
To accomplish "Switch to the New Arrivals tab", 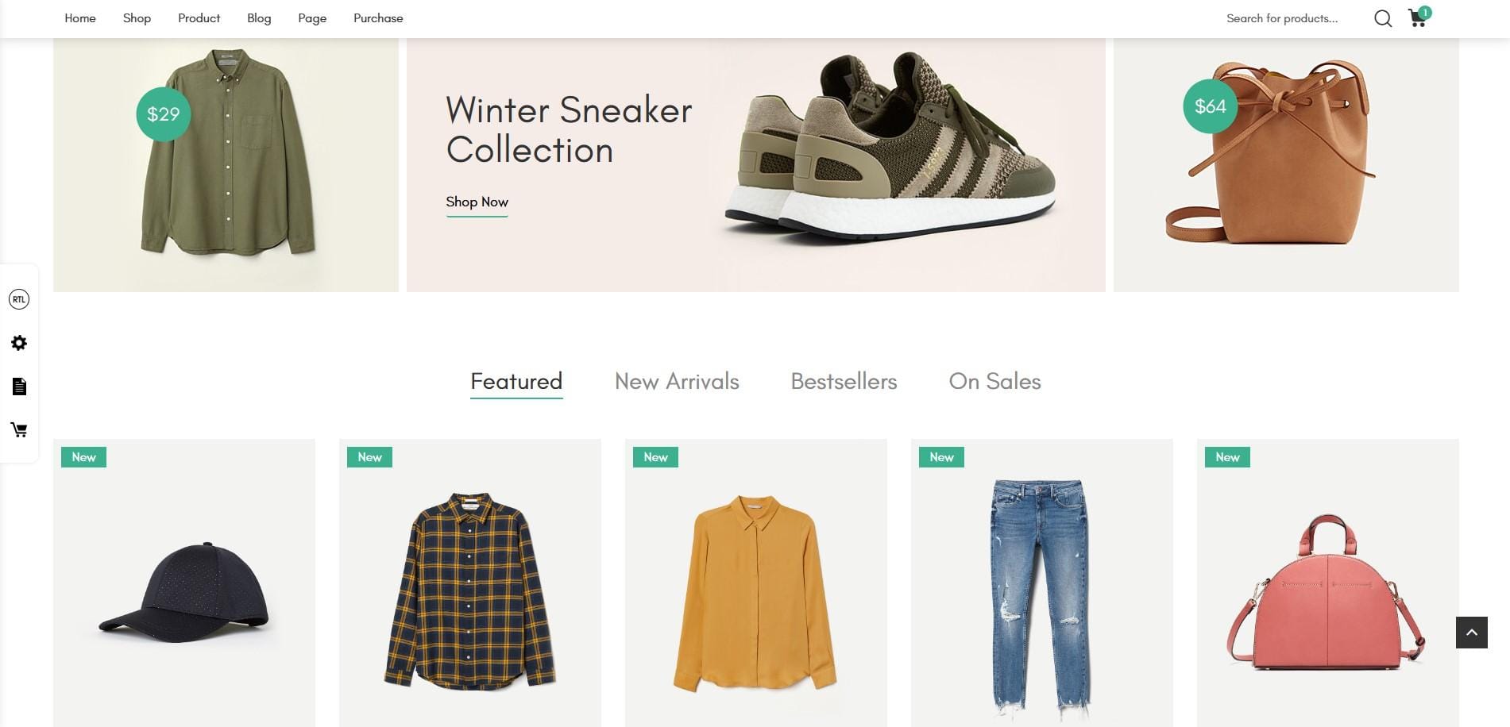I will 677,382.
